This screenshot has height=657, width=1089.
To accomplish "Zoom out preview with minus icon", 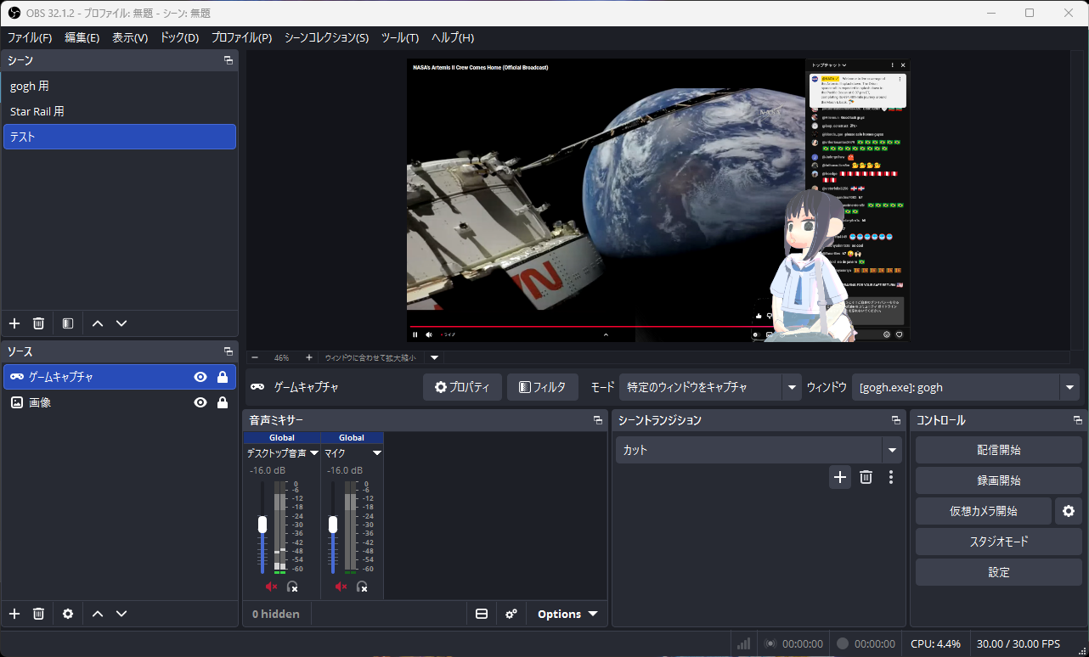I will tap(255, 357).
